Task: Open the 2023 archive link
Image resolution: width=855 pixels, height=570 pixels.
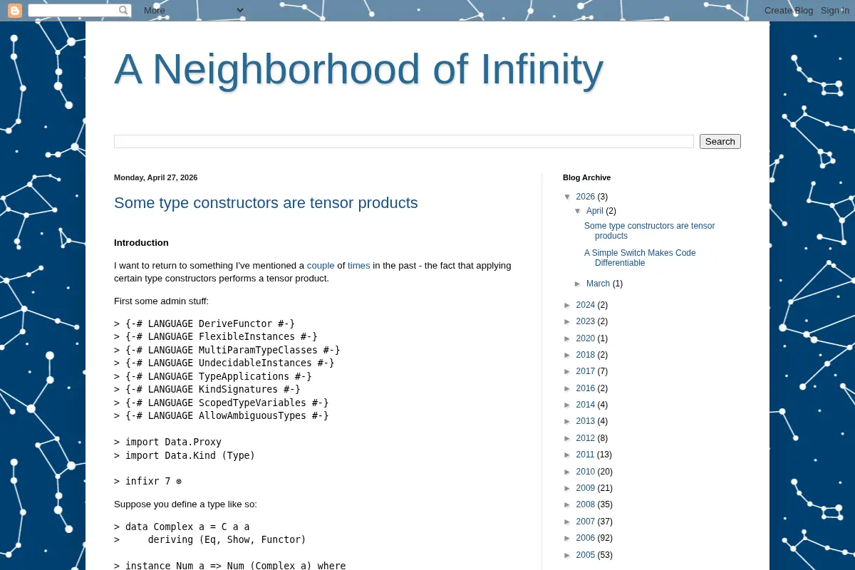Action: click(x=586, y=321)
